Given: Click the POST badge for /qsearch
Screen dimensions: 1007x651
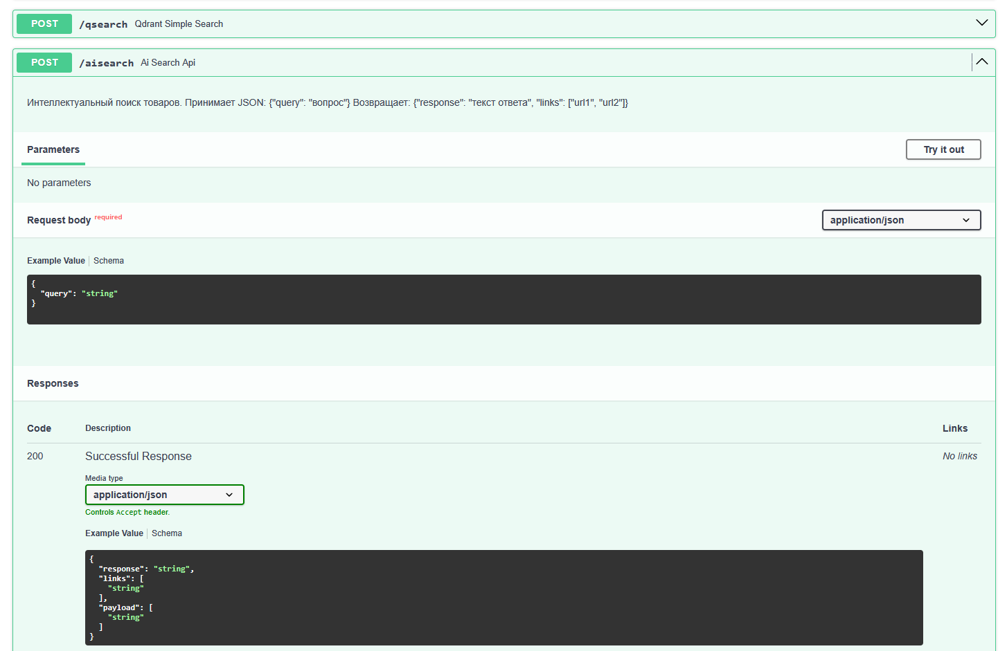Looking at the screenshot, I should coord(44,24).
